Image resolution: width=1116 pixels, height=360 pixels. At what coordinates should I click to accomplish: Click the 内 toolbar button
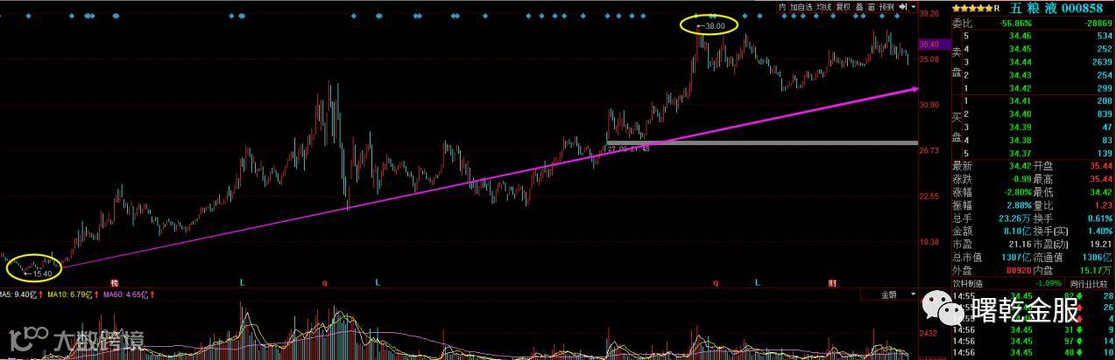click(782, 6)
